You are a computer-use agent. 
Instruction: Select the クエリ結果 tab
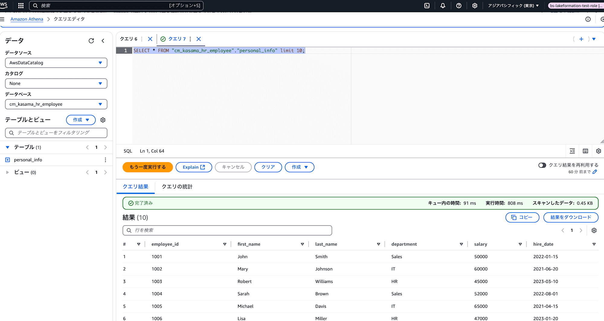(x=136, y=187)
